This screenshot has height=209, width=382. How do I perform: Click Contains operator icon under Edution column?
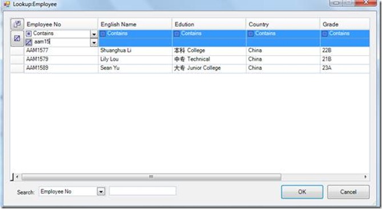177,34
